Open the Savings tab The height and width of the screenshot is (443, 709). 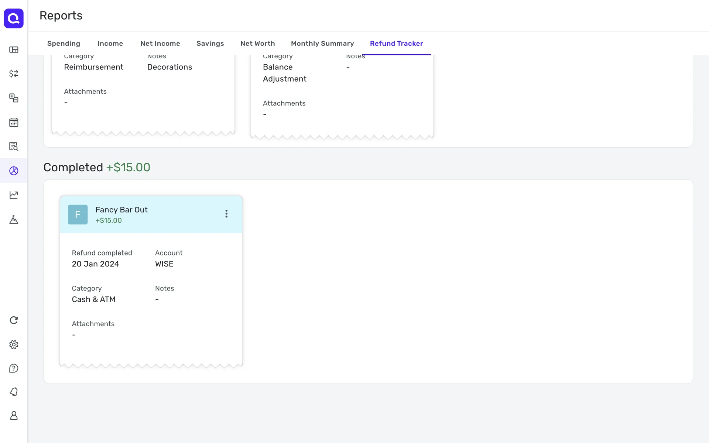pyautogui.click(x=210, y=44)
